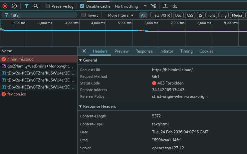This screenshot has width=247, height=154.
Task: Collapse the Response Headers section
Action: (80, 106)
